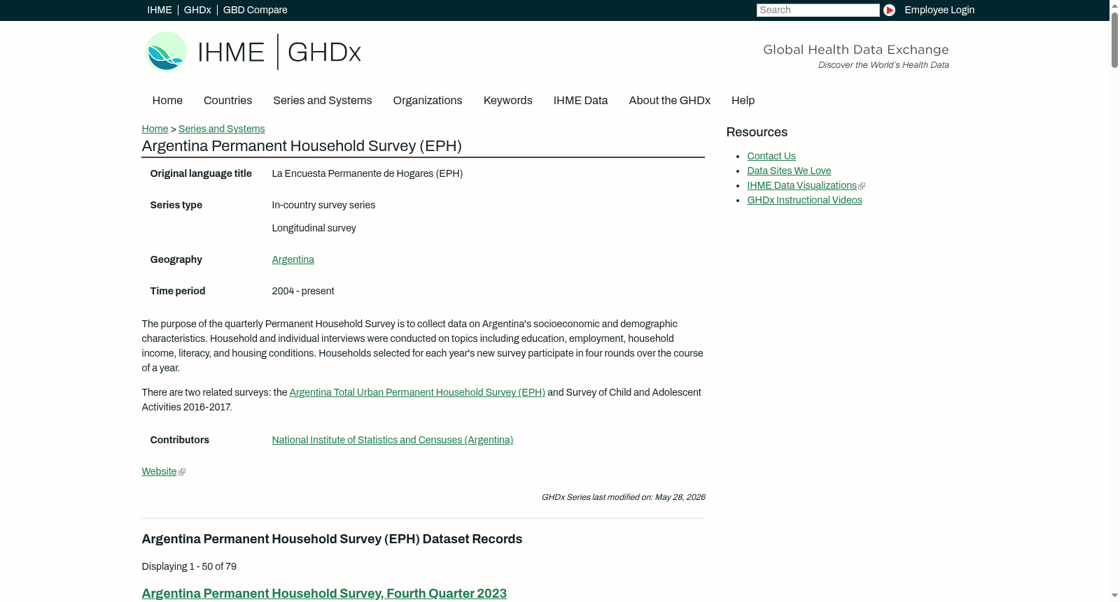This screenshot has width=1120, height=602.
Task: Open Employee Login link
Action: coord(939,10)
